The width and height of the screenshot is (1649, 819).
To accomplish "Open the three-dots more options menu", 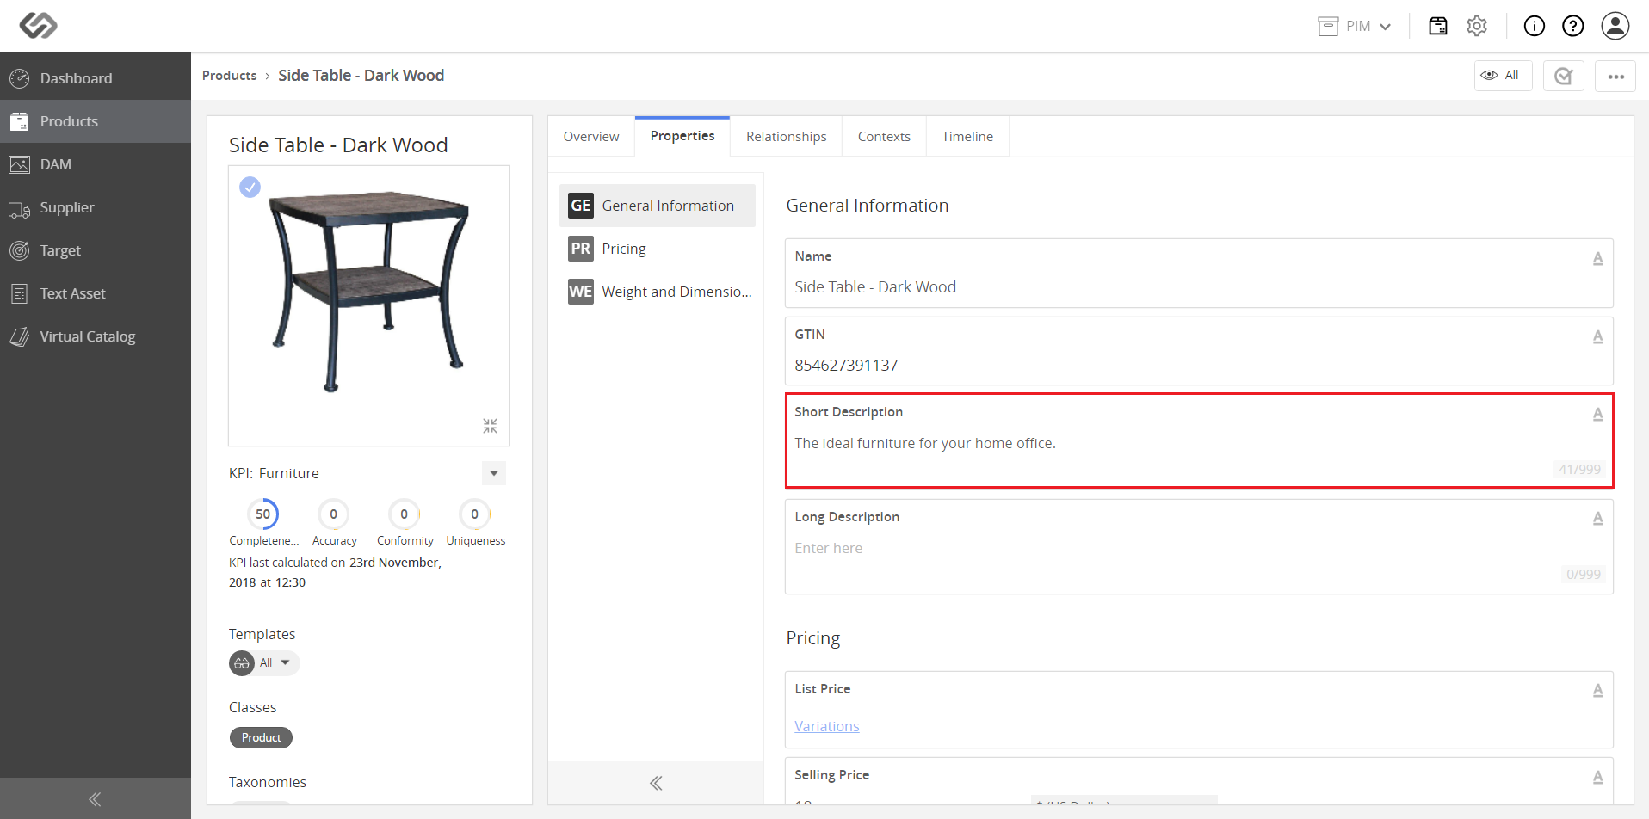I will (x=1615, y=76).
